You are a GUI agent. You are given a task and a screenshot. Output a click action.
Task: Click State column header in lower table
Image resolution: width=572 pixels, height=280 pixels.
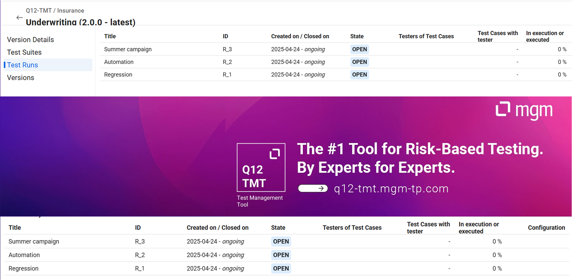(278, 227)
